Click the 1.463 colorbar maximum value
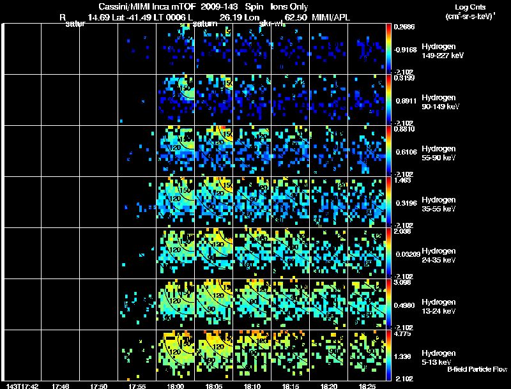Screen dimensions: 511x389 (x=402, y=180)
